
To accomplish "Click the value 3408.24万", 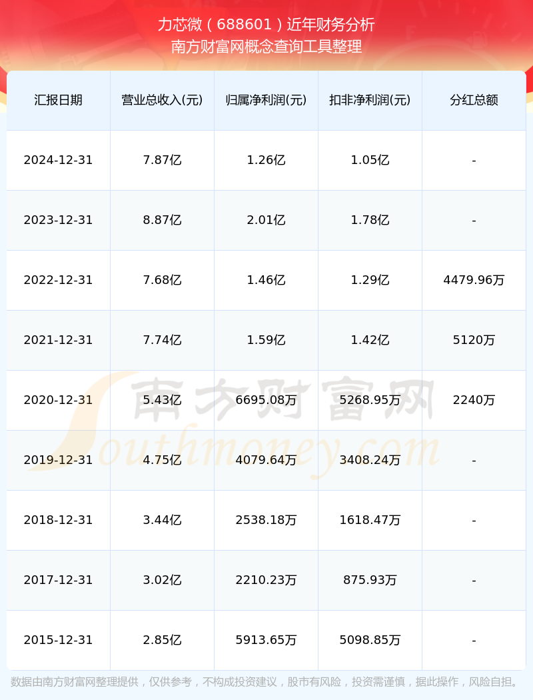I will tap(370, 460).
